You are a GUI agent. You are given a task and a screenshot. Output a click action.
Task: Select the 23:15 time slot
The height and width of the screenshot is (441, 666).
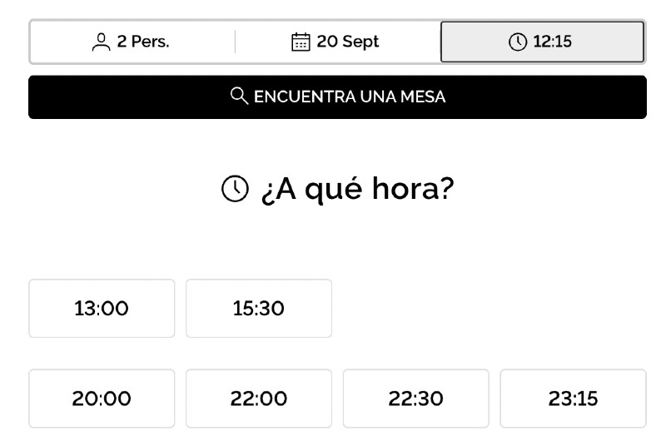click(573, 399)
